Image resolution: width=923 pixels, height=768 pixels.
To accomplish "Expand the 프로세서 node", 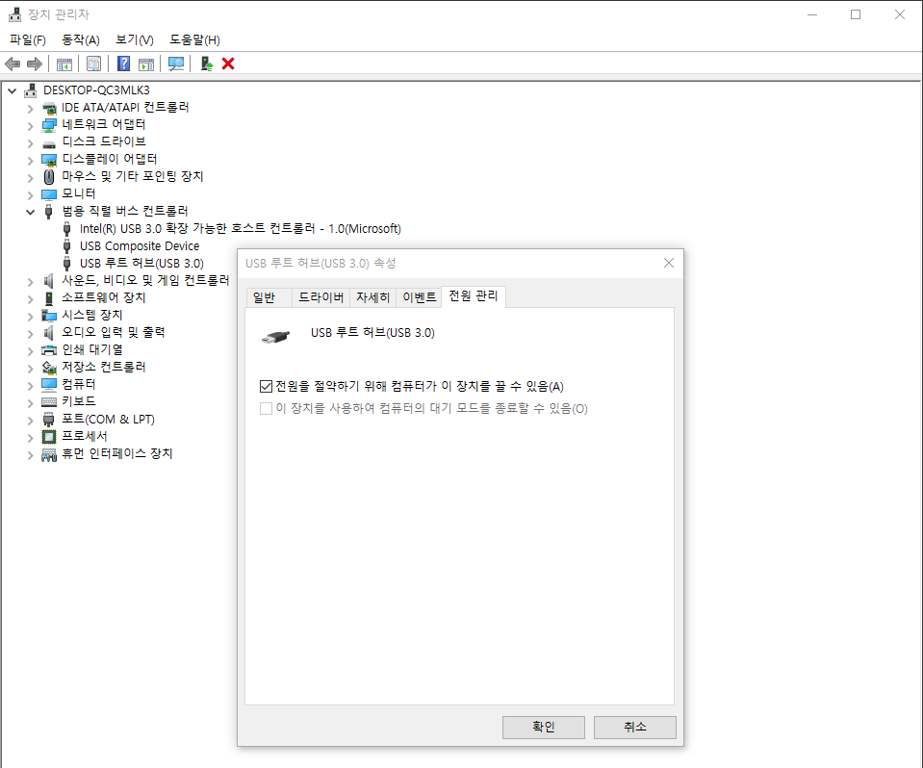I will click(30, 438).
